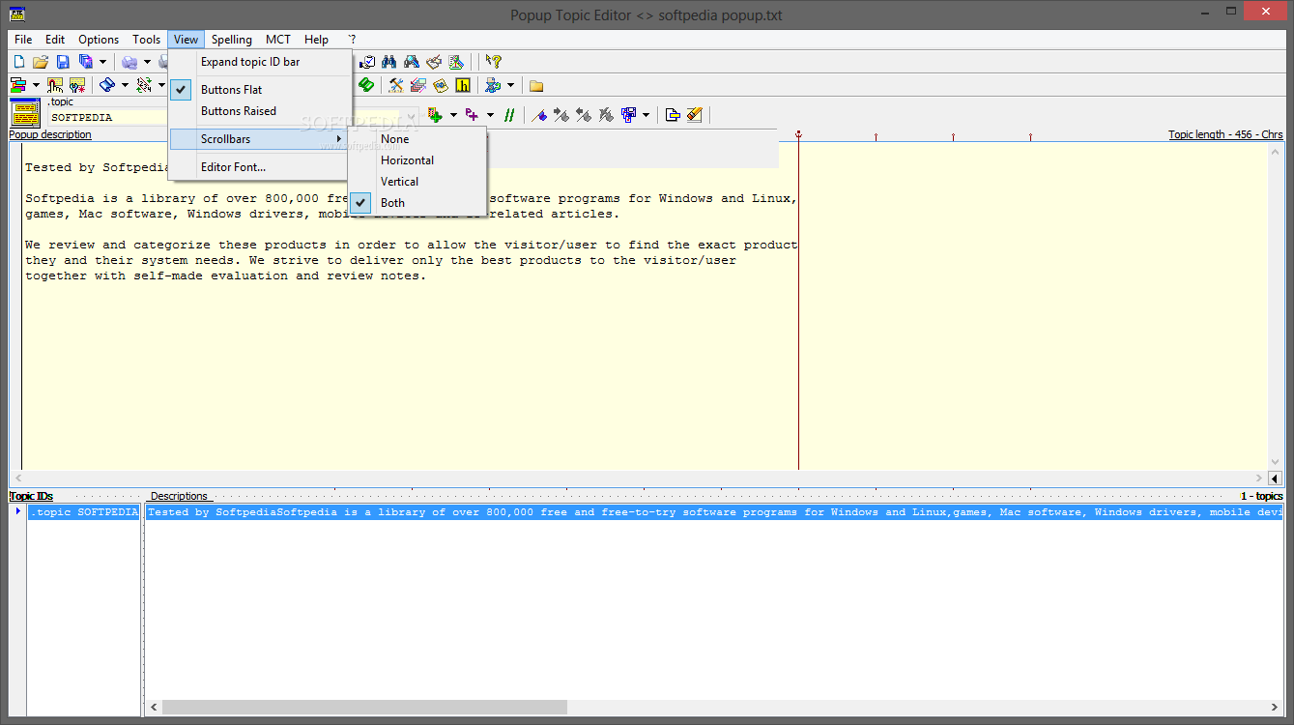1294x725 pixels.
Task: Select None in Scrollbars submenu
Action: pyautogui.click(x=417, y=139)
